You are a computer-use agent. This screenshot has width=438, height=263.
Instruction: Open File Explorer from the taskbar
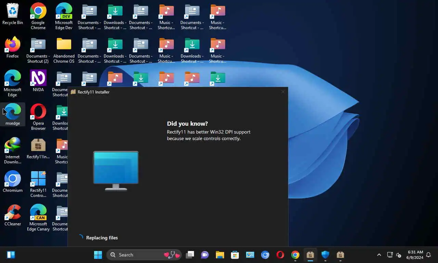pos(220,255)
